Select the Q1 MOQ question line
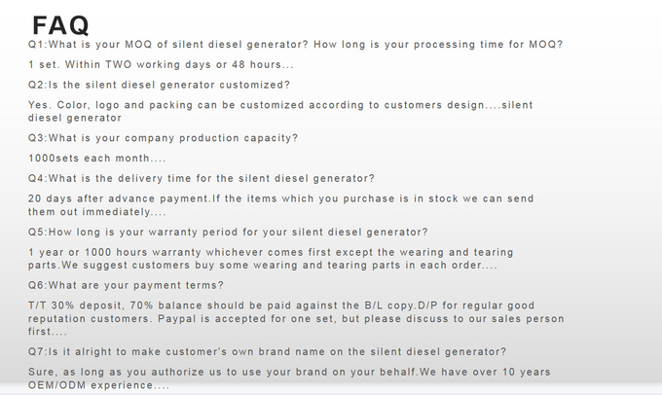The width and height of the screenshot is (662, 395). (x=296, y=45)
